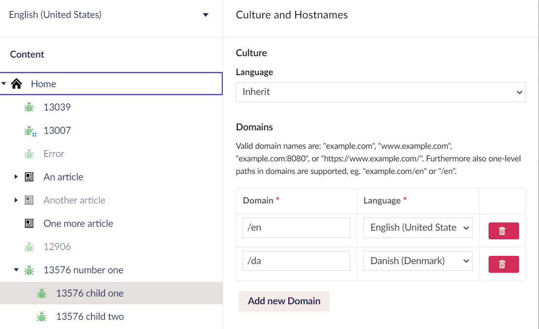Screen dimensions: 539x329
Task: Collapse the Home tree node
Action: click(x=4, y=83)
